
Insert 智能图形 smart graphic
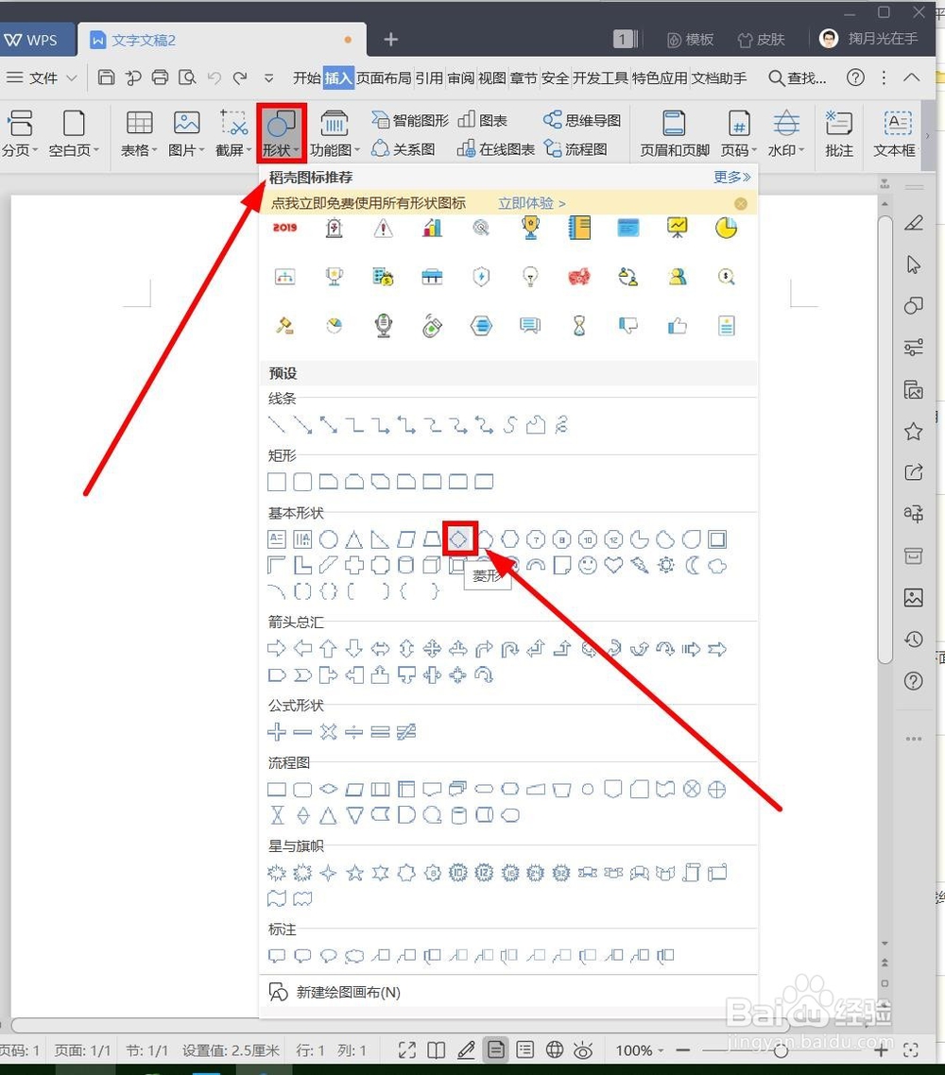410,120
